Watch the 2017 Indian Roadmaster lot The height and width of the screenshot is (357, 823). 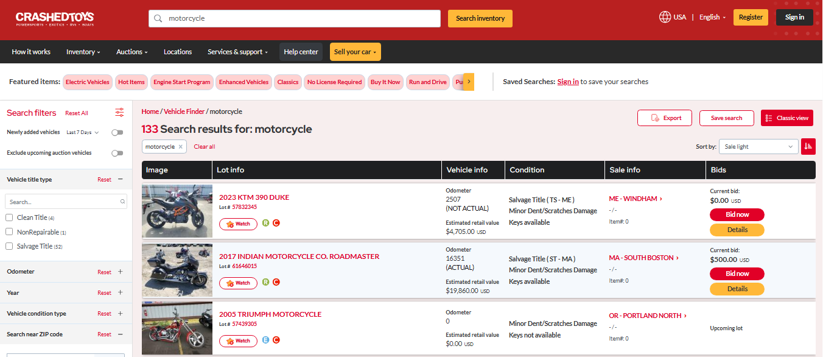tap(238, 283)
